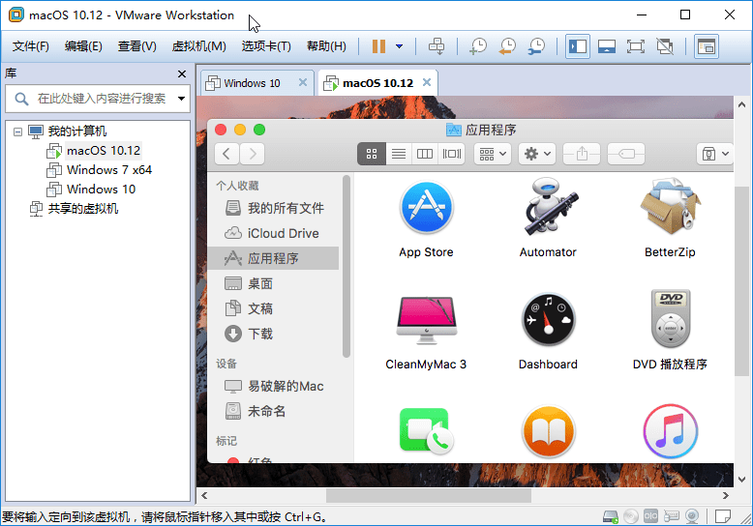
Task: Click the hard disk status bar icon
Action: (611, 516)
